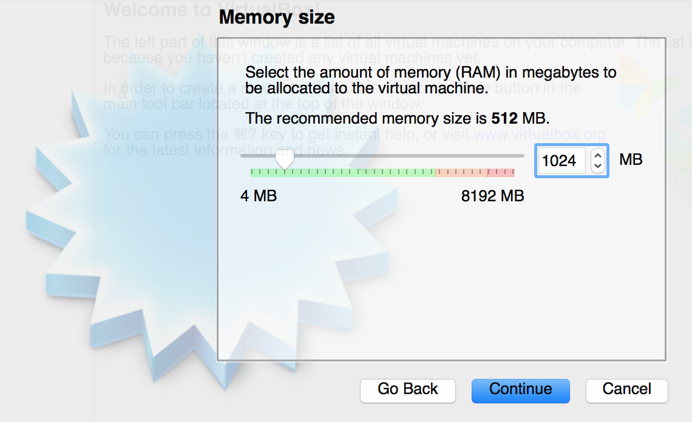Click the bold 512 recommended value

click(504, 117)
